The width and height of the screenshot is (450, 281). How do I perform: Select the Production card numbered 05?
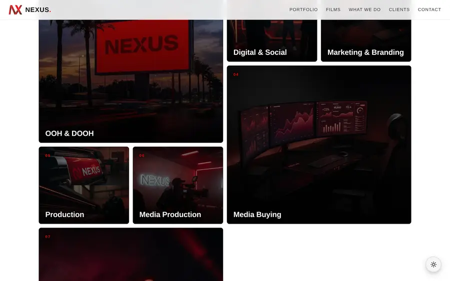tap(84, 185)
